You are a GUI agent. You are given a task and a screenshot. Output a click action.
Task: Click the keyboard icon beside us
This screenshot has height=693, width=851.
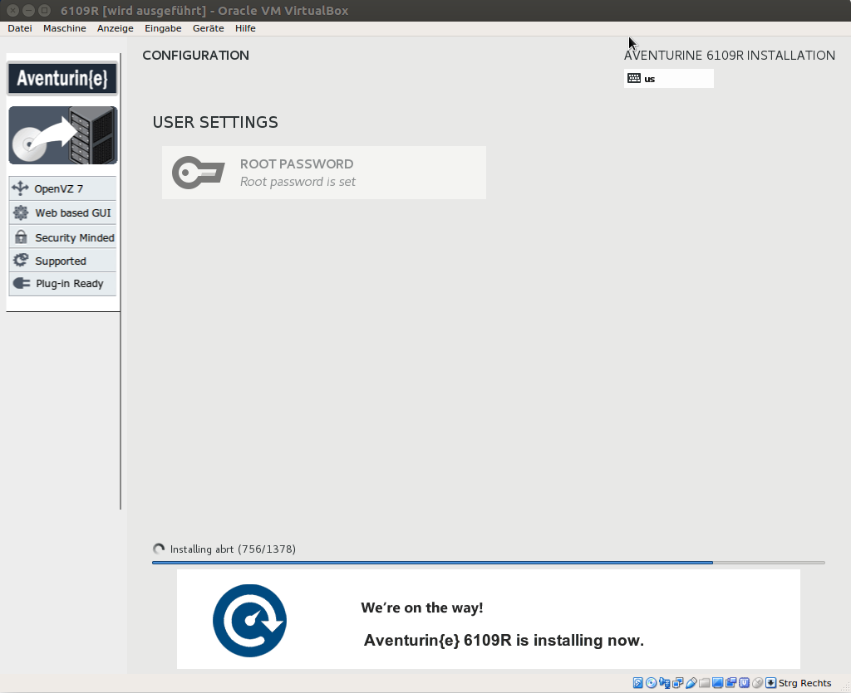(634, 78)
